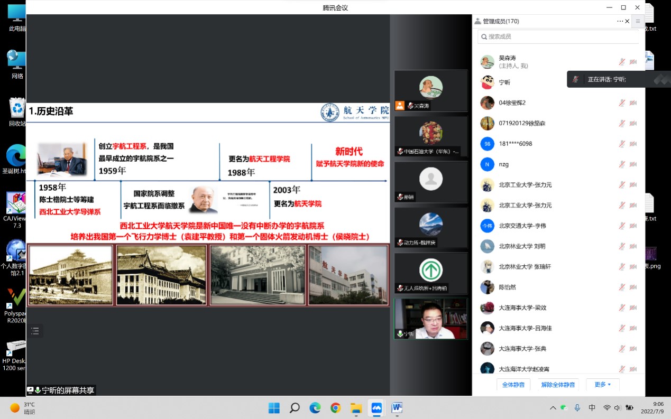The width and height of the screenshot is (671, 419).
Task: Click the muted microphone icon for nzg
Action: pyautogui.click(x=622, y=164)
